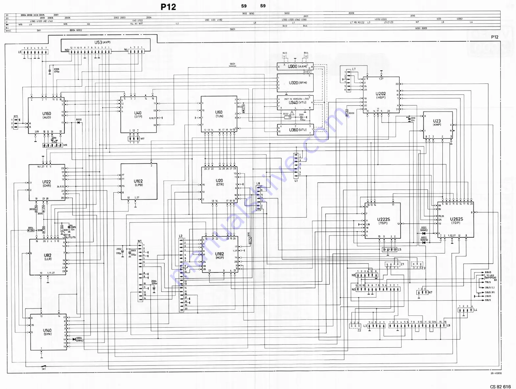Click the U53 (AVP) block label

103,42
